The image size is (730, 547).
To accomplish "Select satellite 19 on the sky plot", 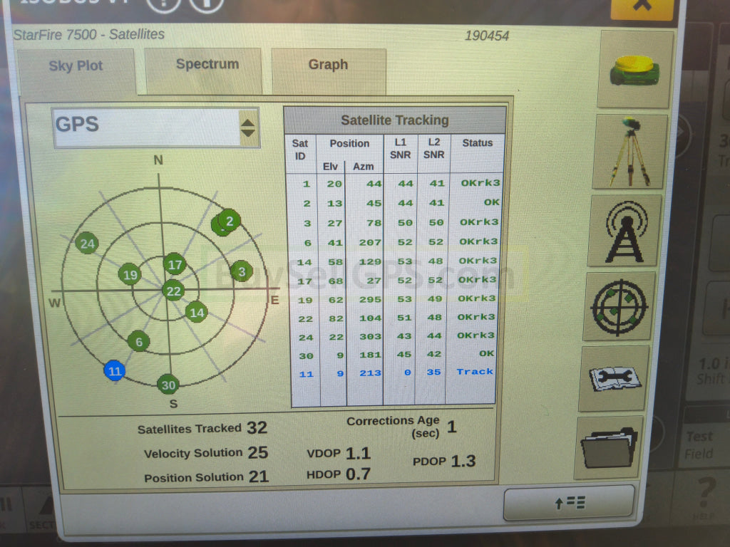I will 130,274.
